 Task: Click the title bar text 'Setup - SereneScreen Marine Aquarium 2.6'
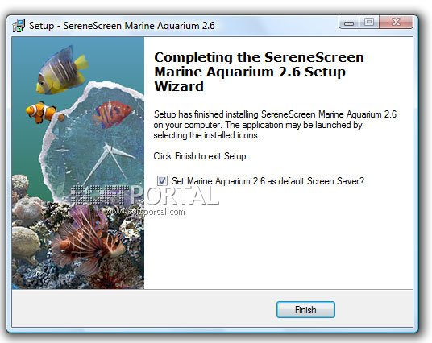coord(122,26)
